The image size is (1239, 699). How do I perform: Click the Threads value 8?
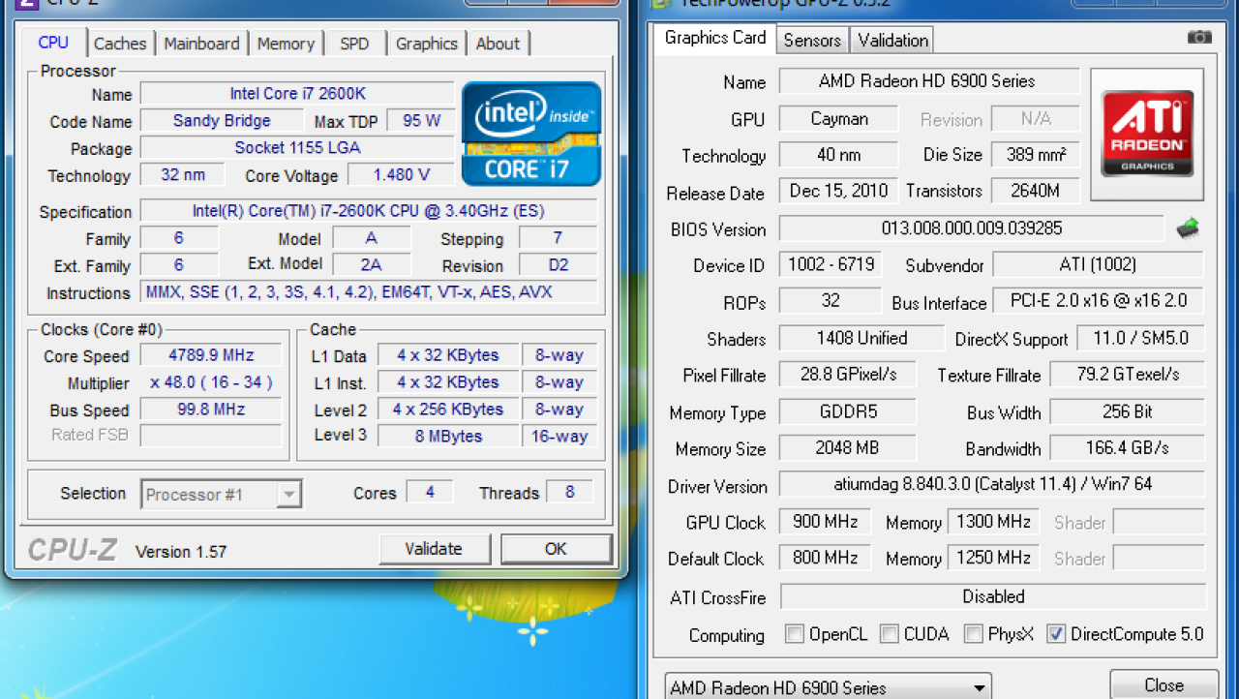pos(569,492)
